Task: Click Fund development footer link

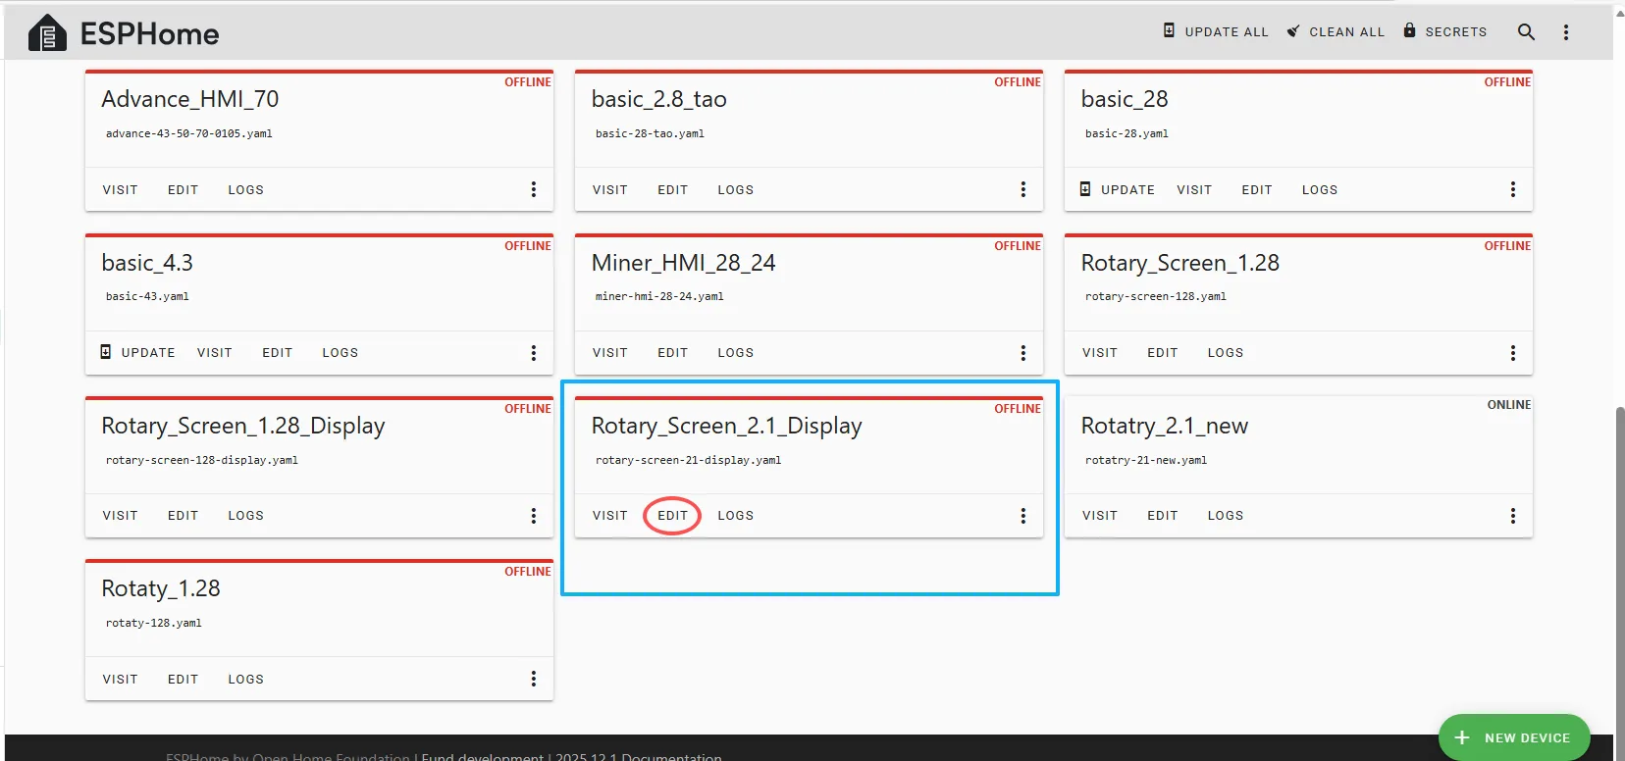Action: 482,756
